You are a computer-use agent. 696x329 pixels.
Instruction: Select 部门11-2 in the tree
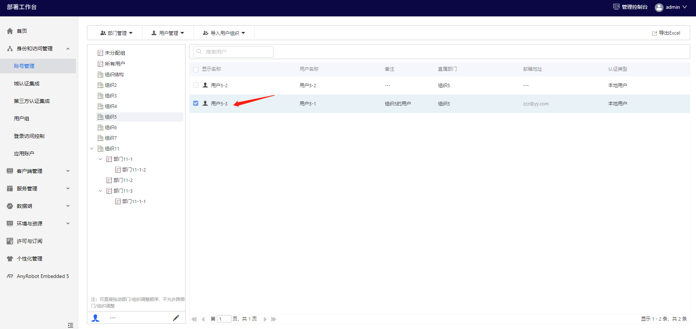click(123, 180)
